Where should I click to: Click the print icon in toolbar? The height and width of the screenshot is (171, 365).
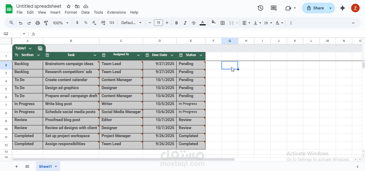click(x=38, y=23)
